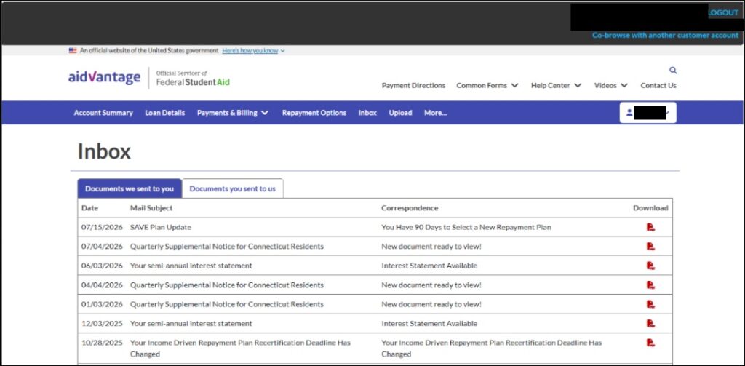
Task: Expand the Payments & Billing menu
Action: [233, 113]
